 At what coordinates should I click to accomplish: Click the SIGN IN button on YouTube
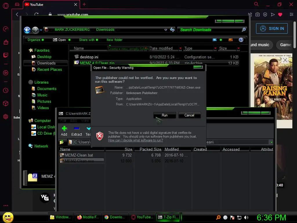(272, 28)
